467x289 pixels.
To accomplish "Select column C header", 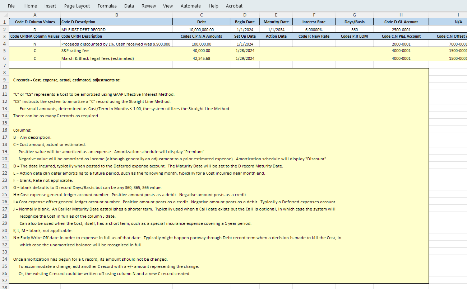I will [201, 15].
